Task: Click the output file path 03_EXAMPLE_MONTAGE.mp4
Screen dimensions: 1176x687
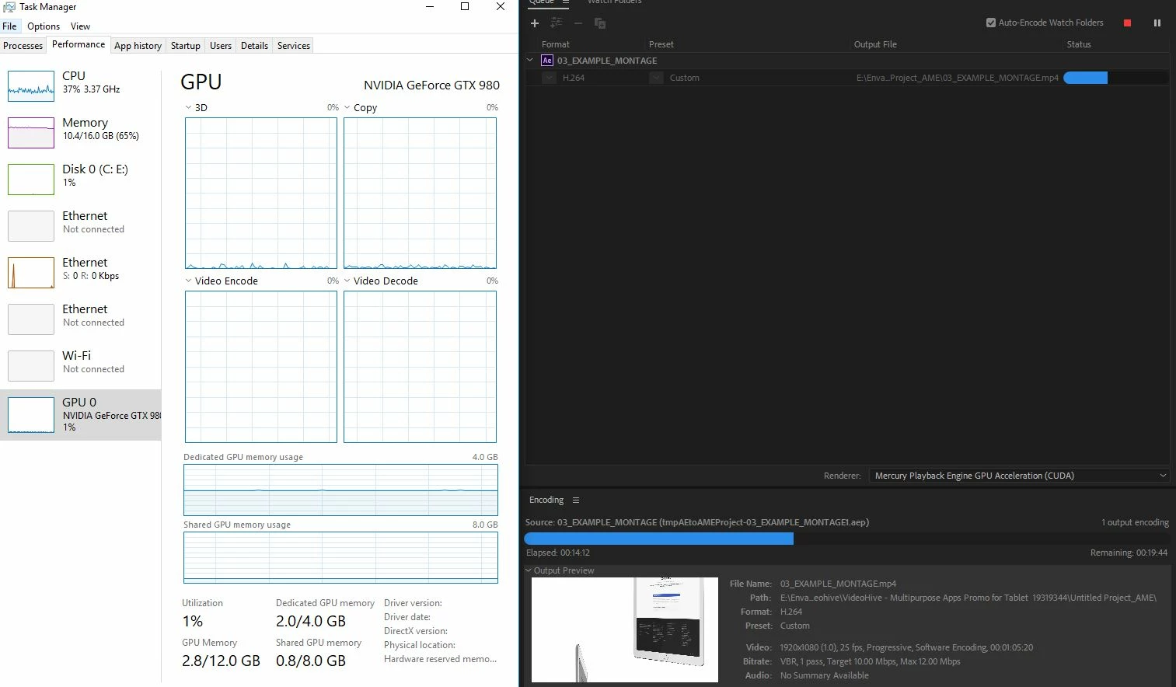Action: 958,78
